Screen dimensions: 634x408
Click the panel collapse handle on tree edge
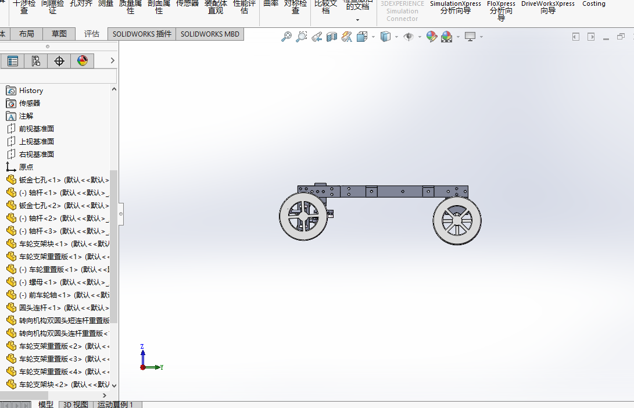tap(120, 214)
